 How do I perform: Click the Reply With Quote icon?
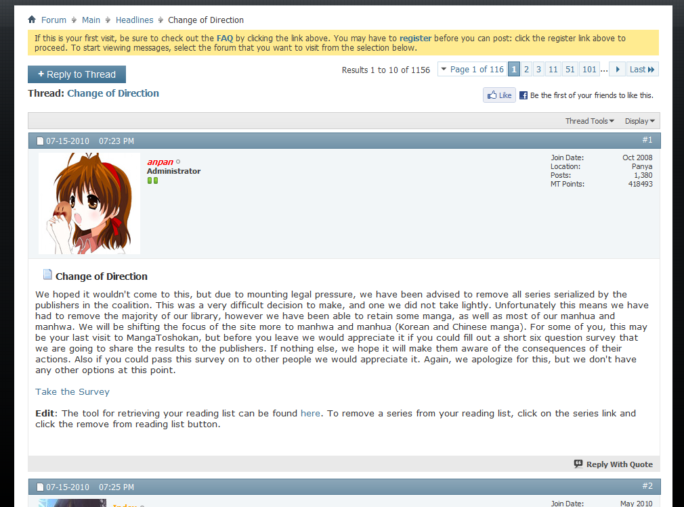(x=578, y=464)
